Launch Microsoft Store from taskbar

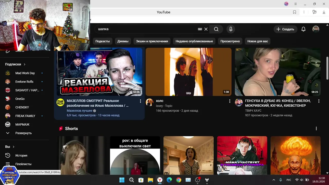tap(141, 180)
